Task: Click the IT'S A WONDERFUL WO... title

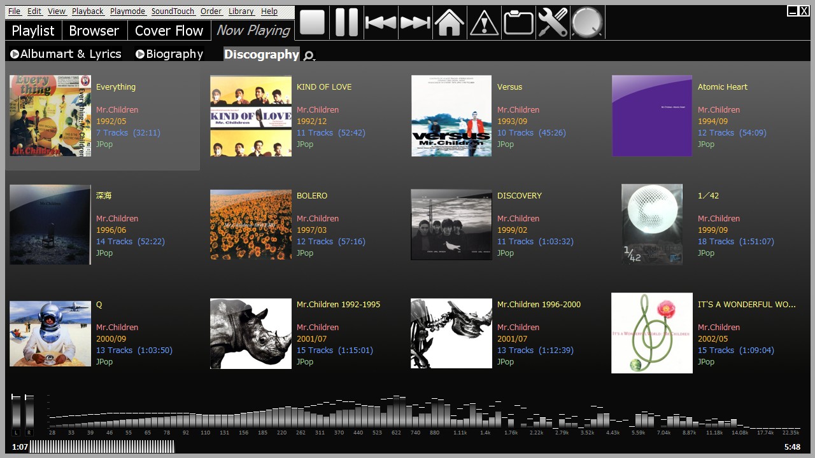Action: click(x=747, y=305)
